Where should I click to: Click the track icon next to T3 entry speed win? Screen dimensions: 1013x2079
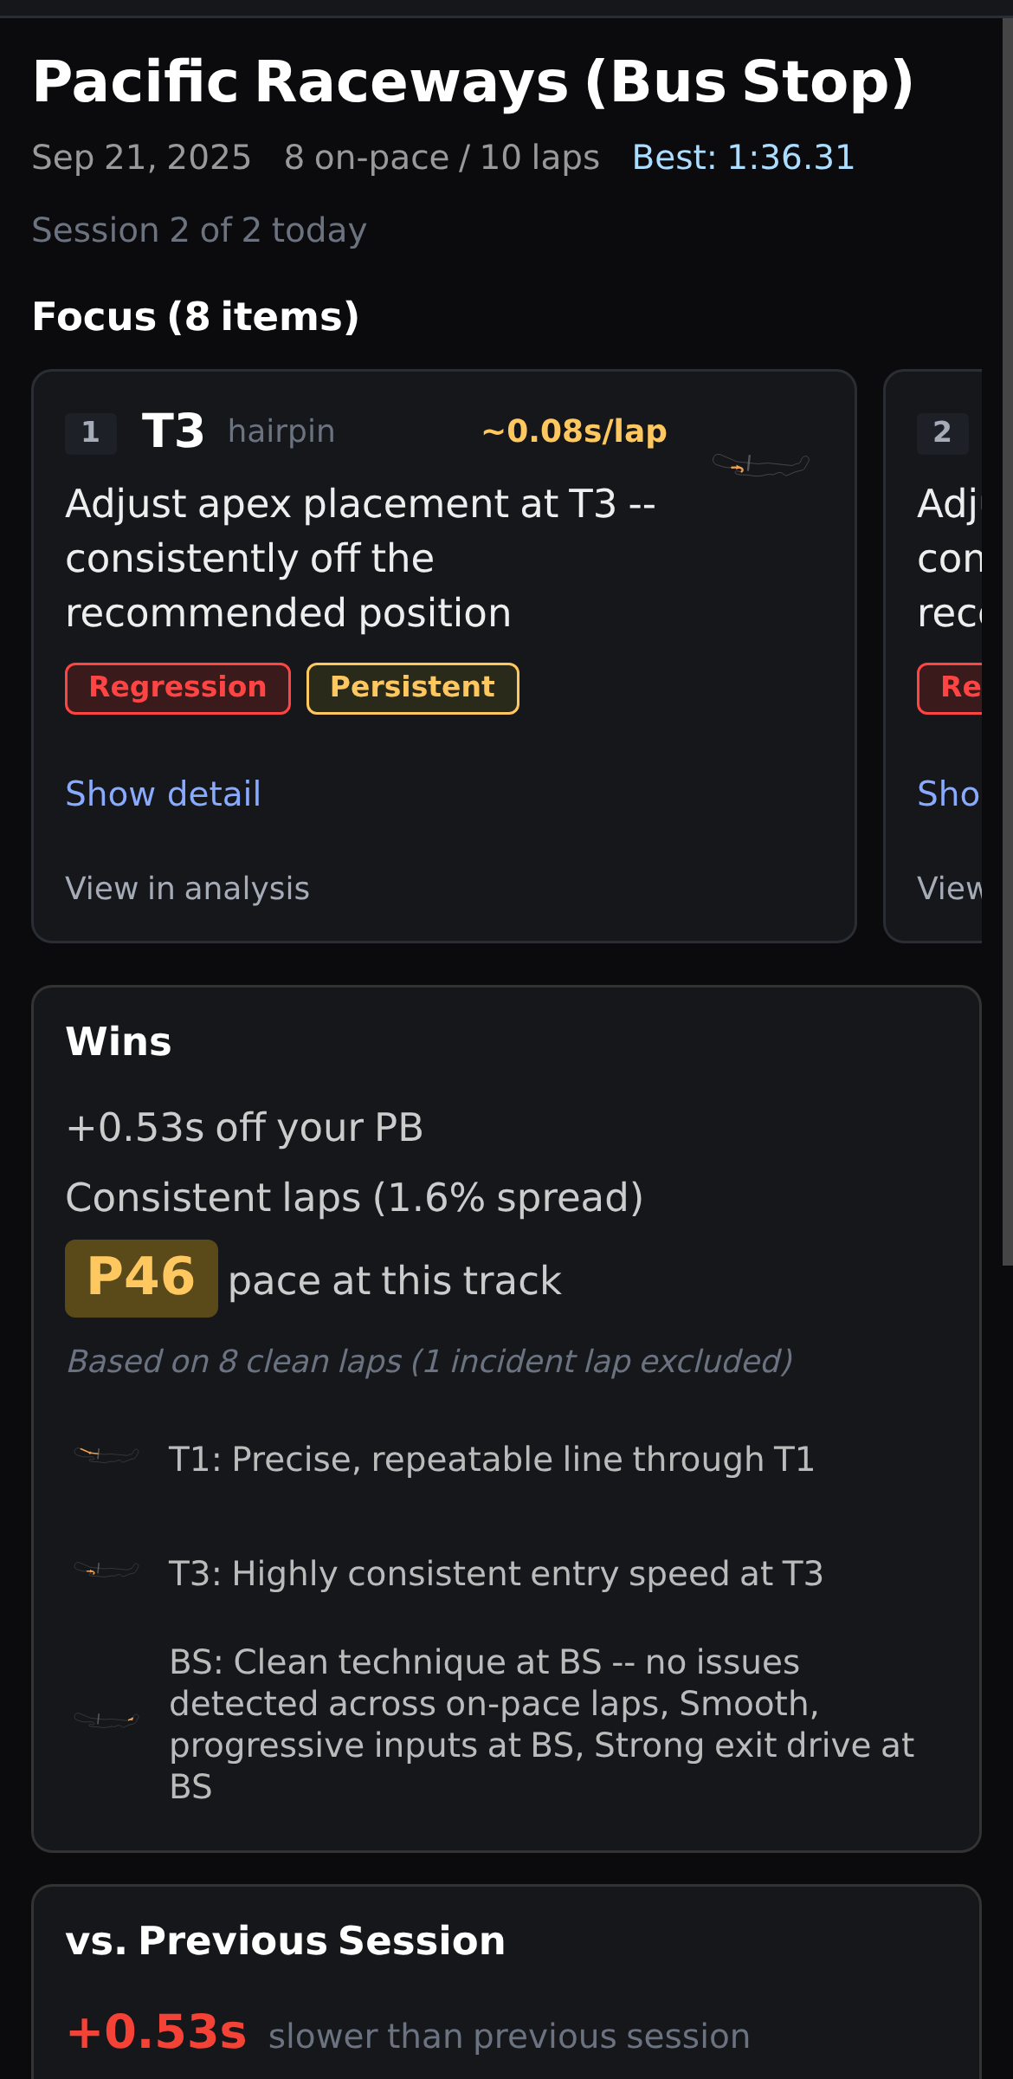pos(106,1568)
